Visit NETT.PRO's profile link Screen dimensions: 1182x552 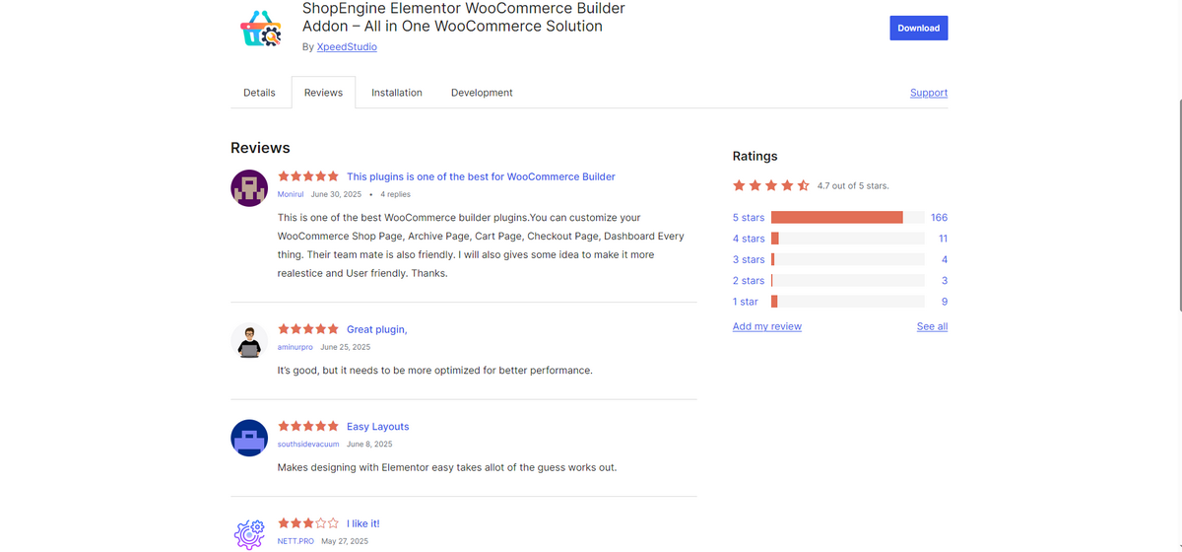pyautogui.click(x=295, y=541)
